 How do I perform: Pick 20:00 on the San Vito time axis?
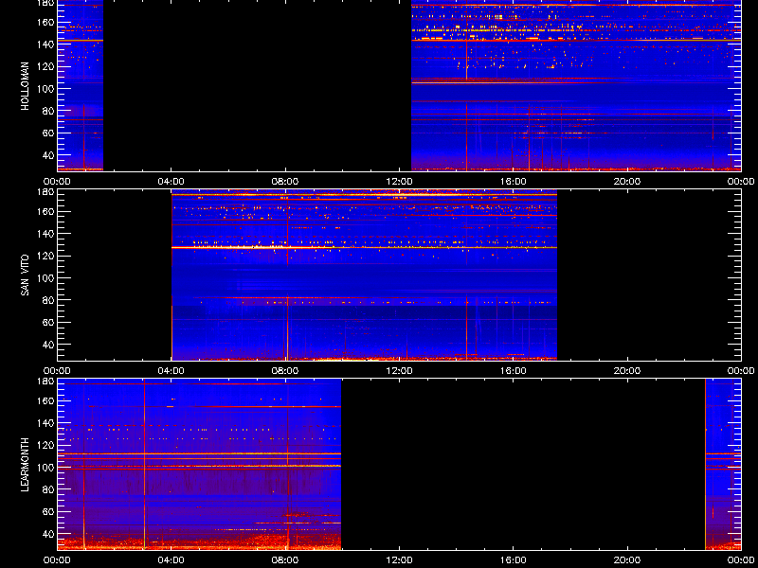pos(627,371)
